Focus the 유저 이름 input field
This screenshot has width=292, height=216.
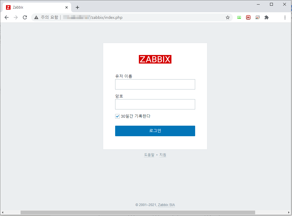[x=155, y=84]
